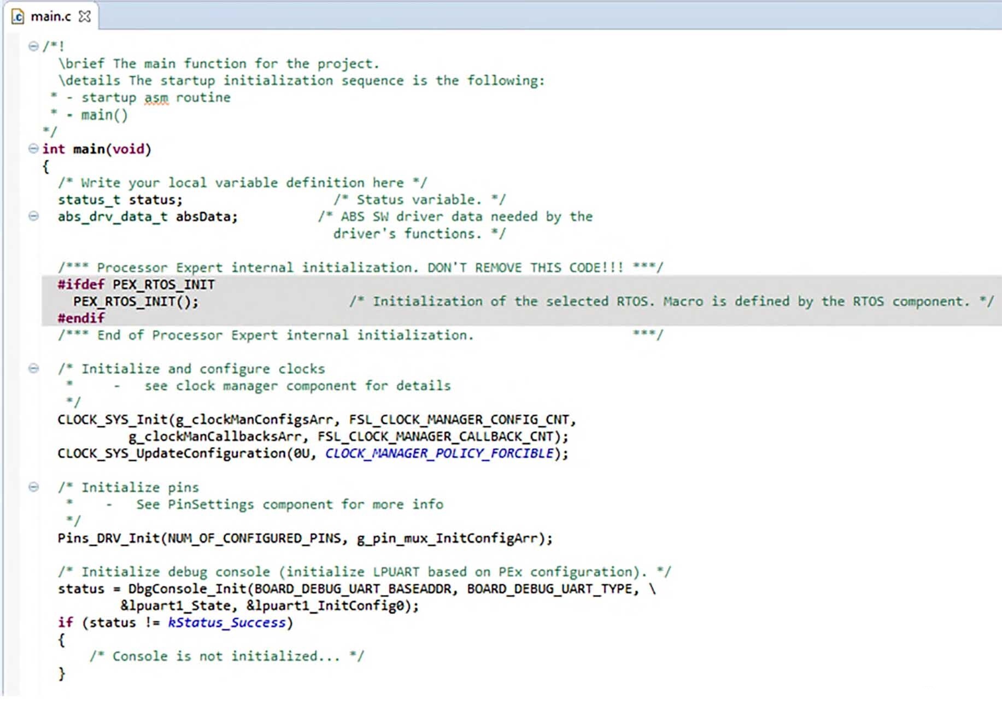Fold the abs_drv_data_t absData comment
The width and height of the screenshot is (1002, 701).
coord(33,216)
